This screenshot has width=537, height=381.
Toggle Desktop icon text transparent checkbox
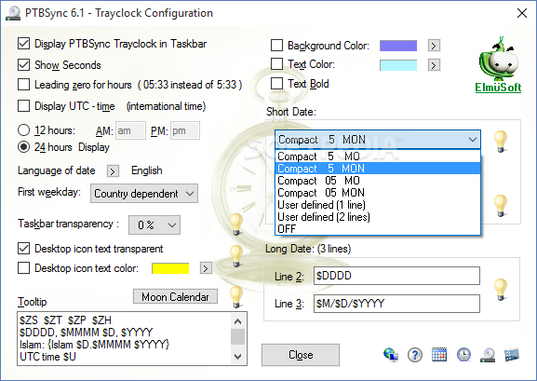point(23,249)
